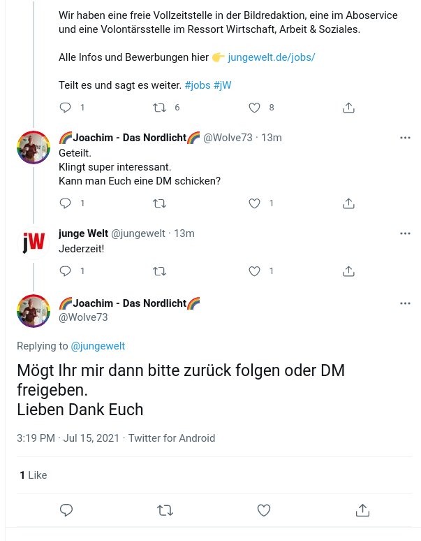Like junge Welt's "Jederzeit!" reply

(255, 271)
